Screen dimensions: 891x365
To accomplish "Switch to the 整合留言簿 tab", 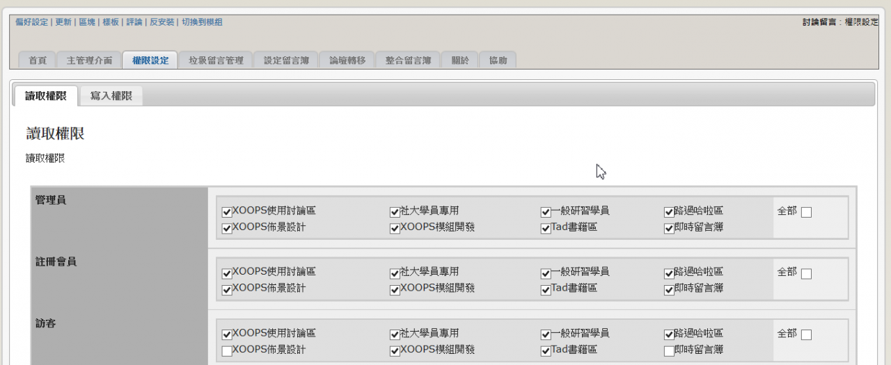I will 408,60.
